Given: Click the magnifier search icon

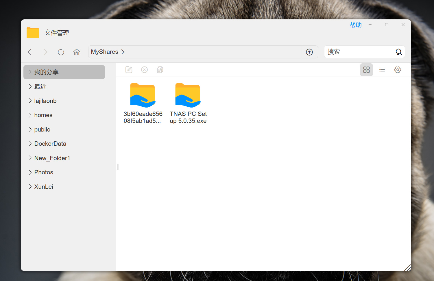Looking at the screenshot, I should click(399, 52).
